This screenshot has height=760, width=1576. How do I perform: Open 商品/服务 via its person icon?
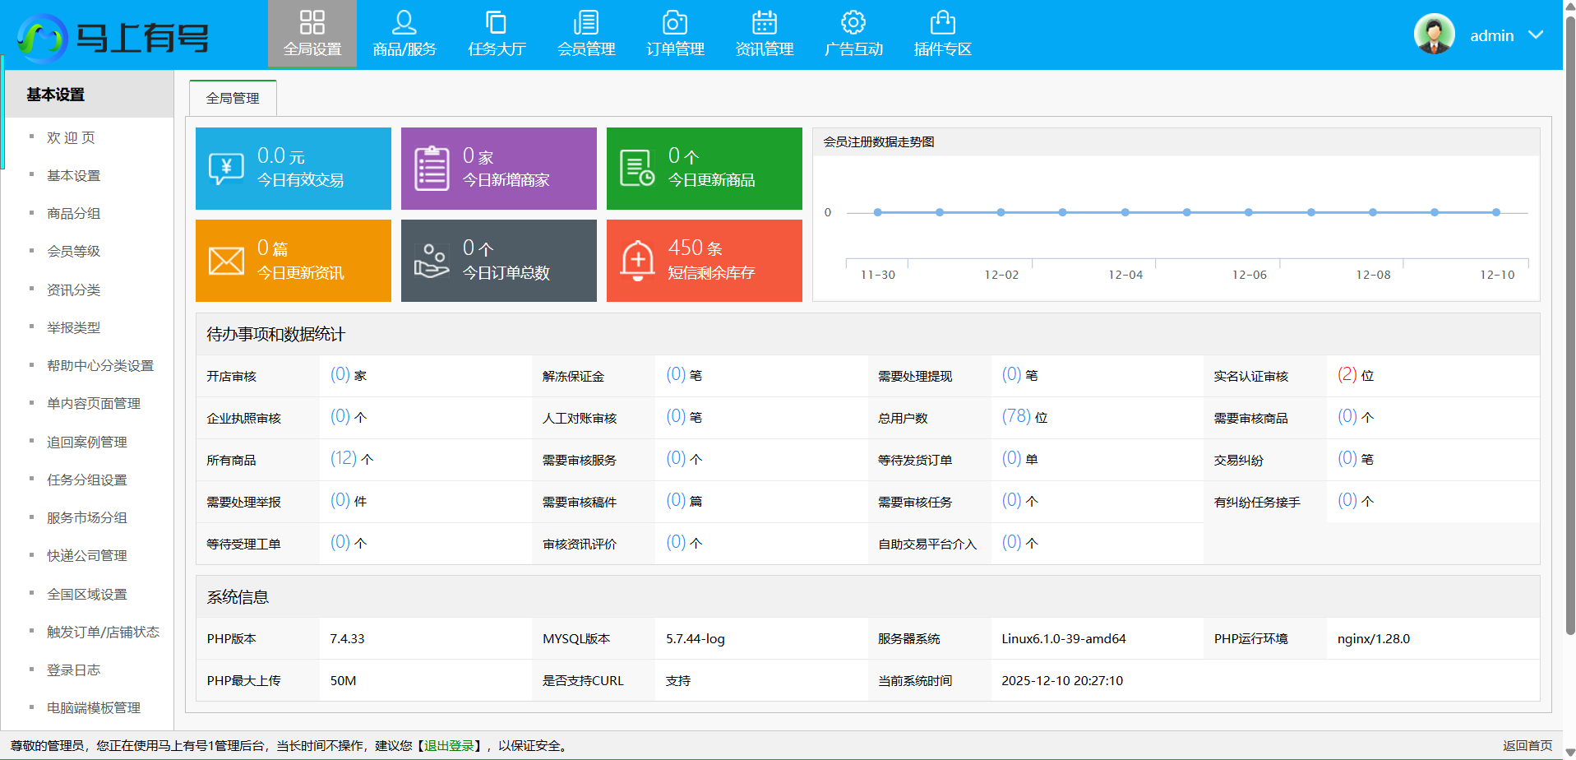coord(404,22)
